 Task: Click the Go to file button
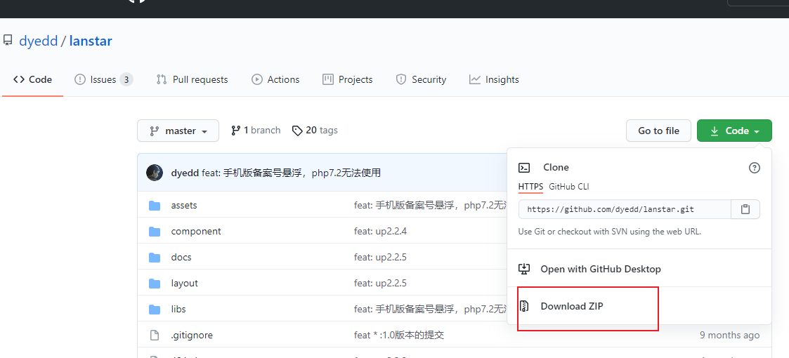pyautogui.click(x=659, y=131)
